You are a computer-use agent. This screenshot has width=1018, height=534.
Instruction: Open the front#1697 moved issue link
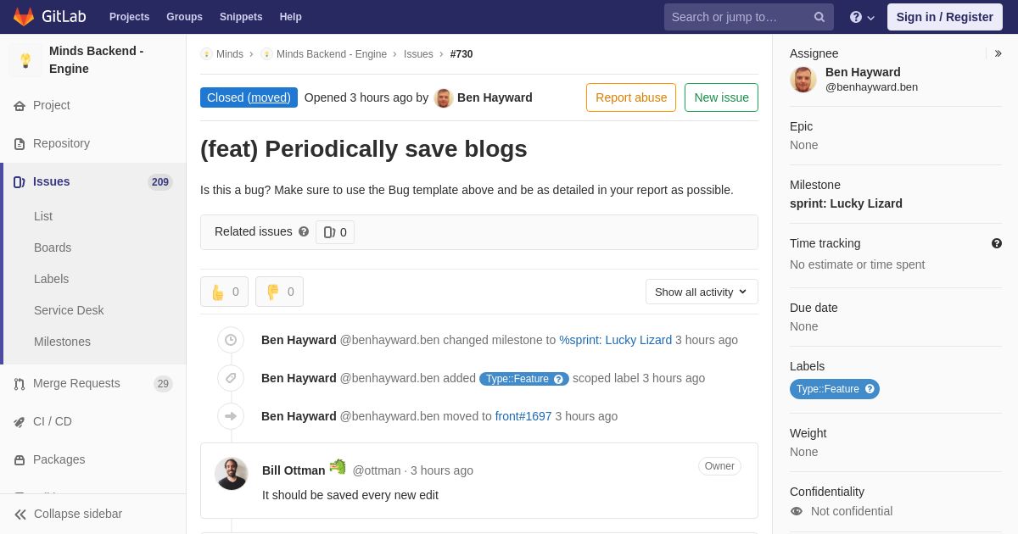click(x=523, y=416)
